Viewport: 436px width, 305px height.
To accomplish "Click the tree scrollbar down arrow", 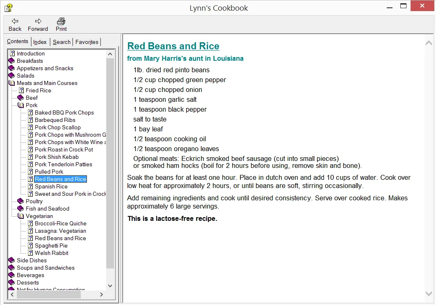I will 110,286.
